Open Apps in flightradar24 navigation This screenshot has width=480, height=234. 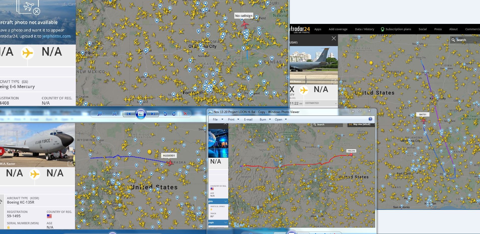tap(318, 29)
